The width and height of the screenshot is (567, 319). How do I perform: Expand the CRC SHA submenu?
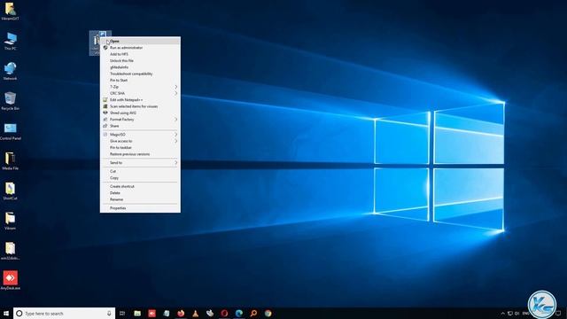click(x=140, y=93)
